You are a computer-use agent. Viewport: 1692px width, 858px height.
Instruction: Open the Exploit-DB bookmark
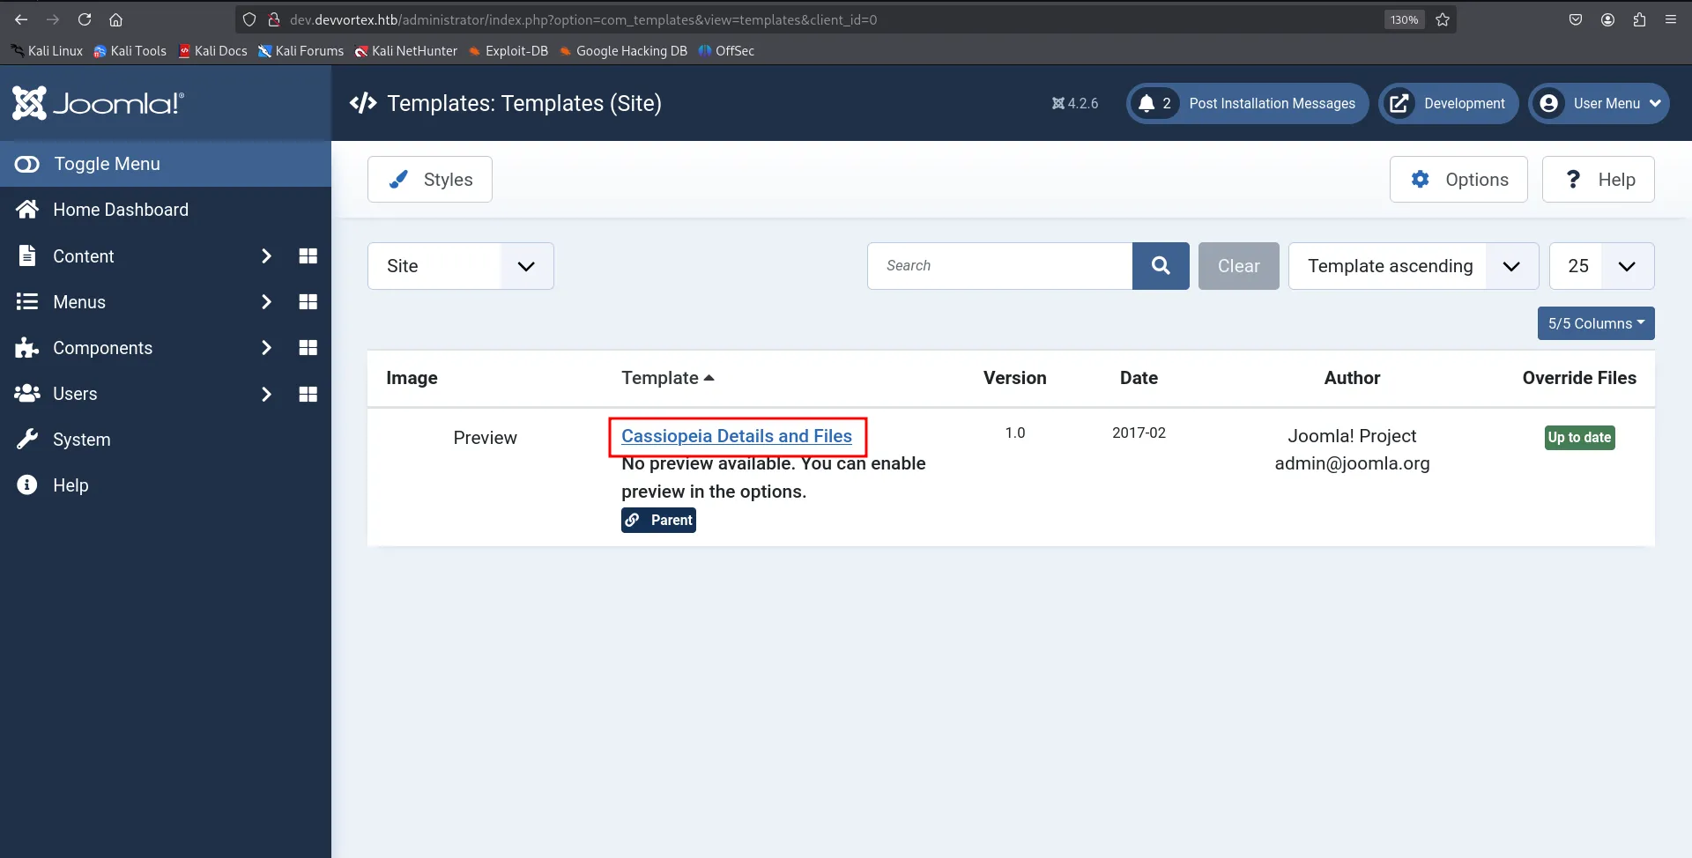point(508,51)
